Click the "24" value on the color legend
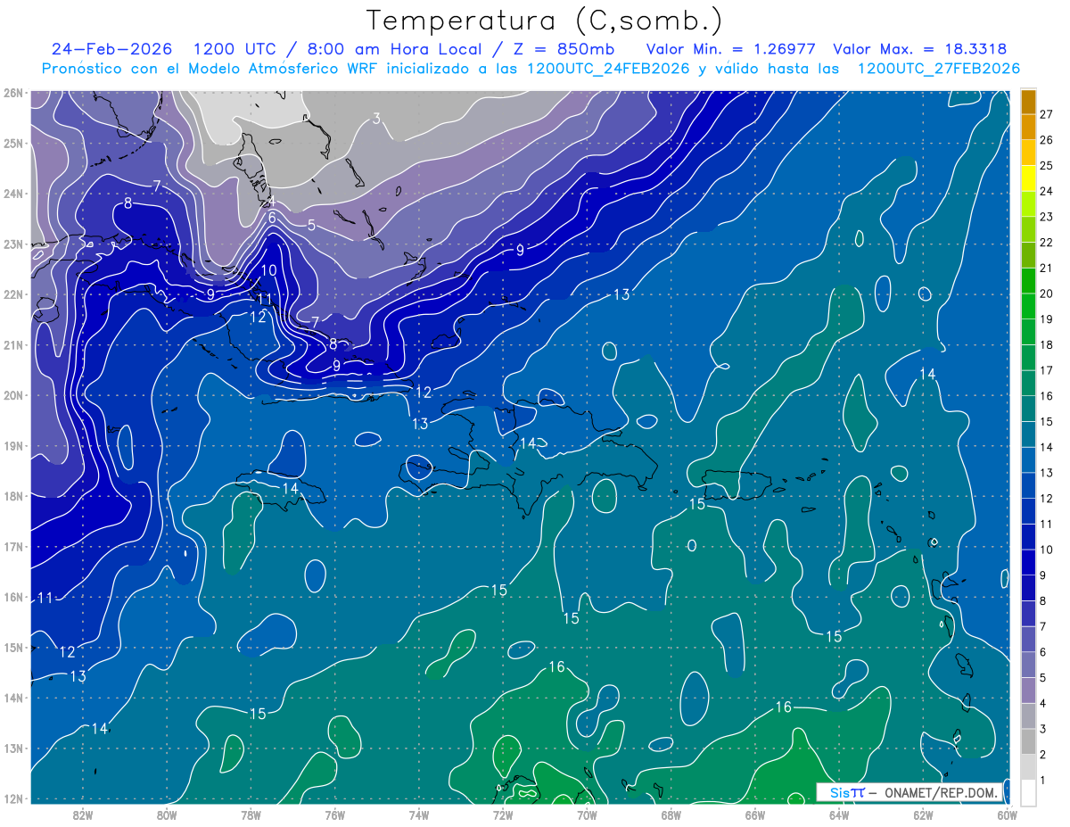Screen dimensions: 1070x827 click(x=1047, y=191)
